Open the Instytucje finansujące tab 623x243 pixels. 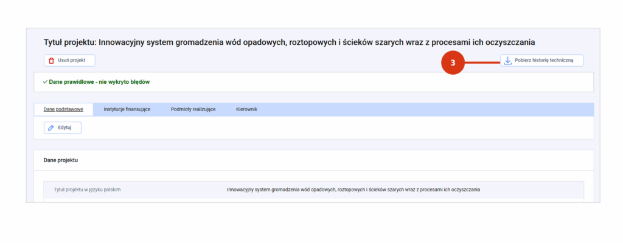coord(127,109)
